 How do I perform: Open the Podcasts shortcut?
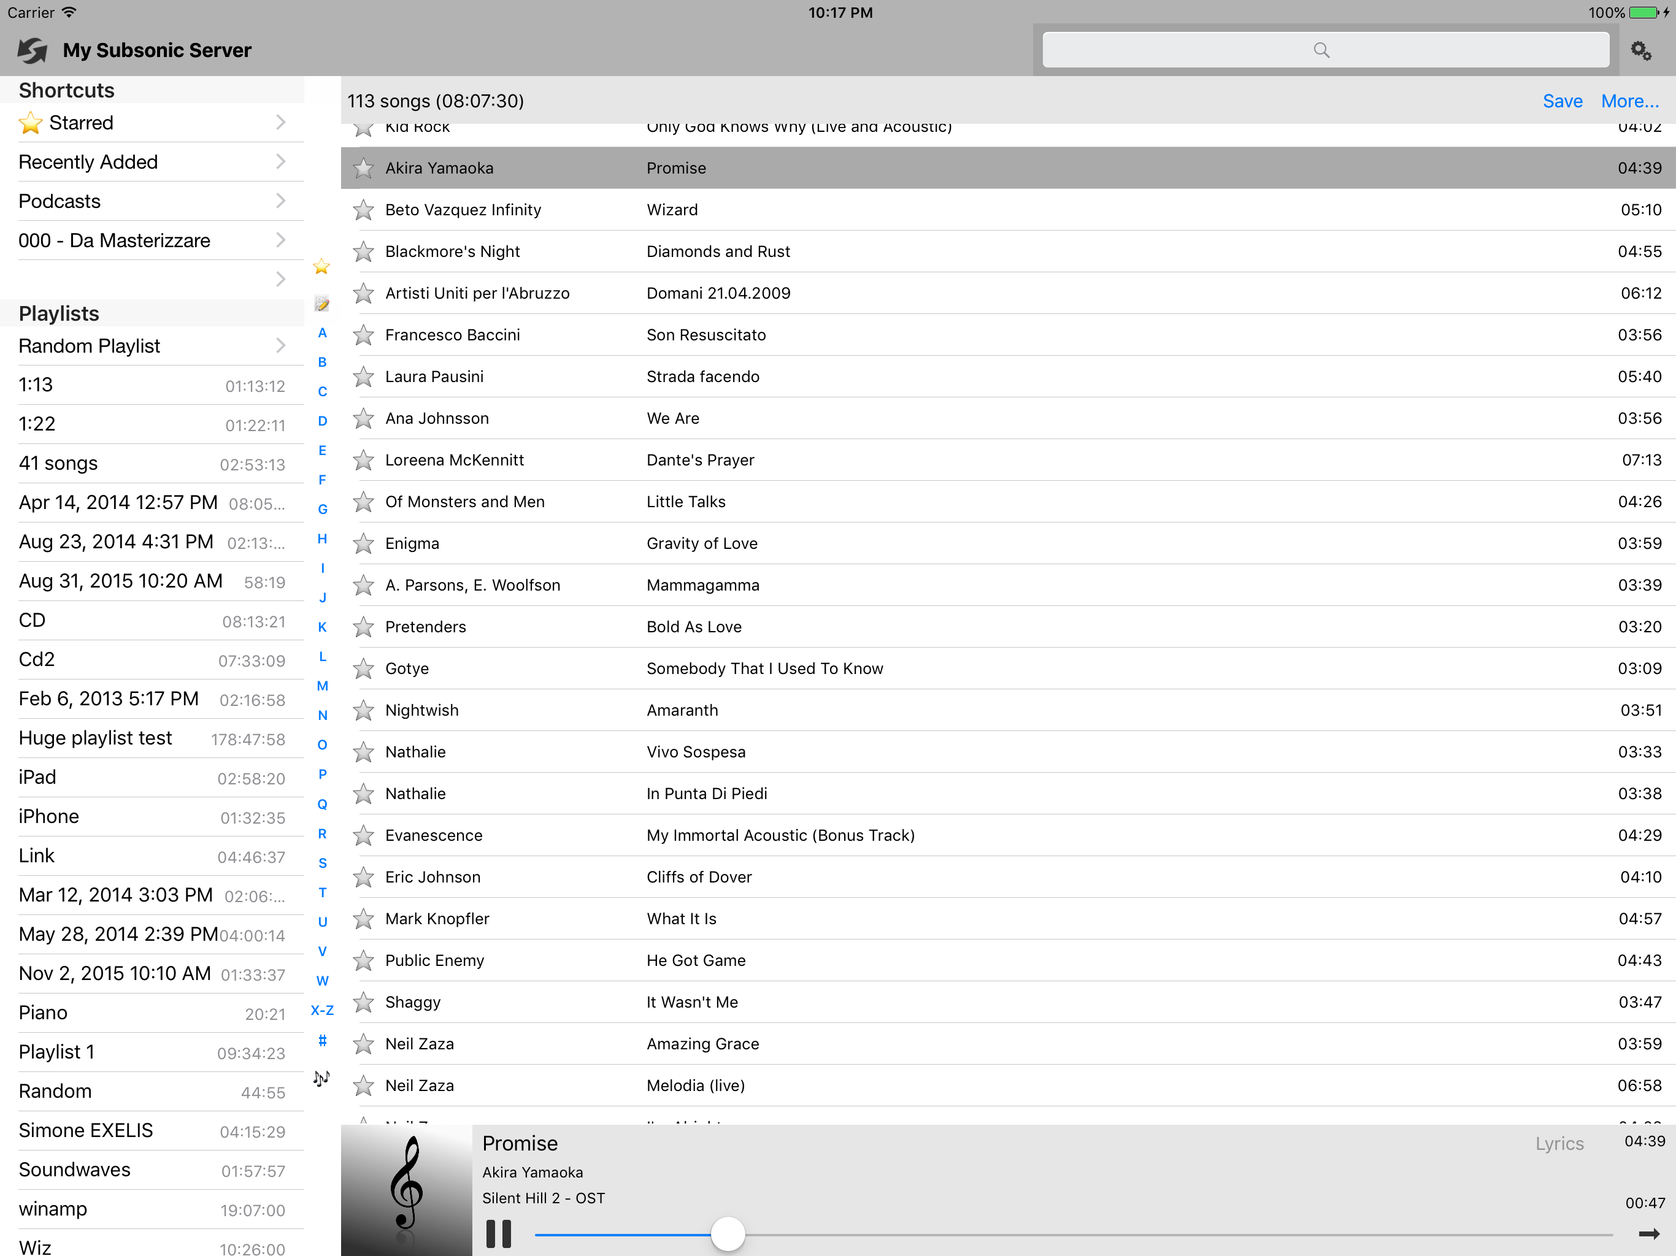pos(152,202)
